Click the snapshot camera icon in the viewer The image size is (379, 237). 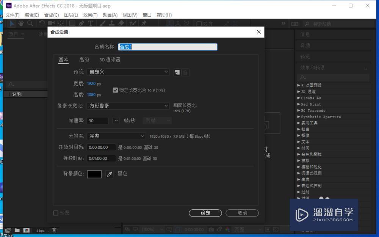[211, 229]
